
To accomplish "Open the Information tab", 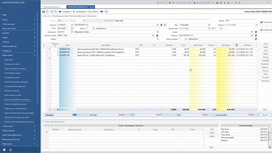I will (x=92, y=16).
